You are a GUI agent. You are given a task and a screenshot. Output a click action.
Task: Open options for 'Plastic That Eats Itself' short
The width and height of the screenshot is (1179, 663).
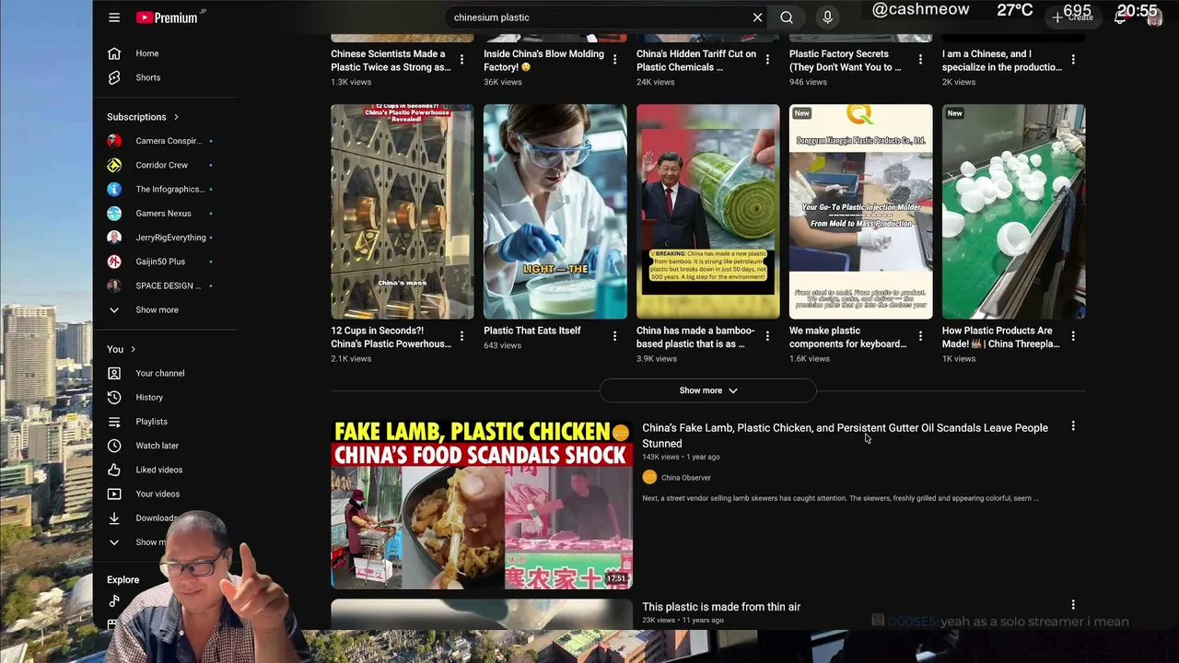click(x=614, y=337)
